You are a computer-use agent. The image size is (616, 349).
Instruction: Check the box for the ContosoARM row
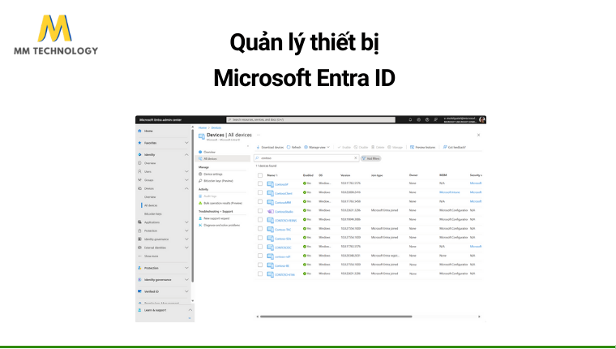(260, 202)
